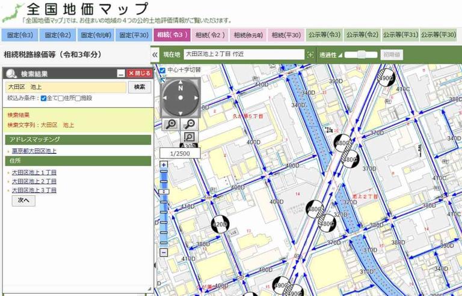Open the 大田区池上3丁目 link

click(34, 190)
